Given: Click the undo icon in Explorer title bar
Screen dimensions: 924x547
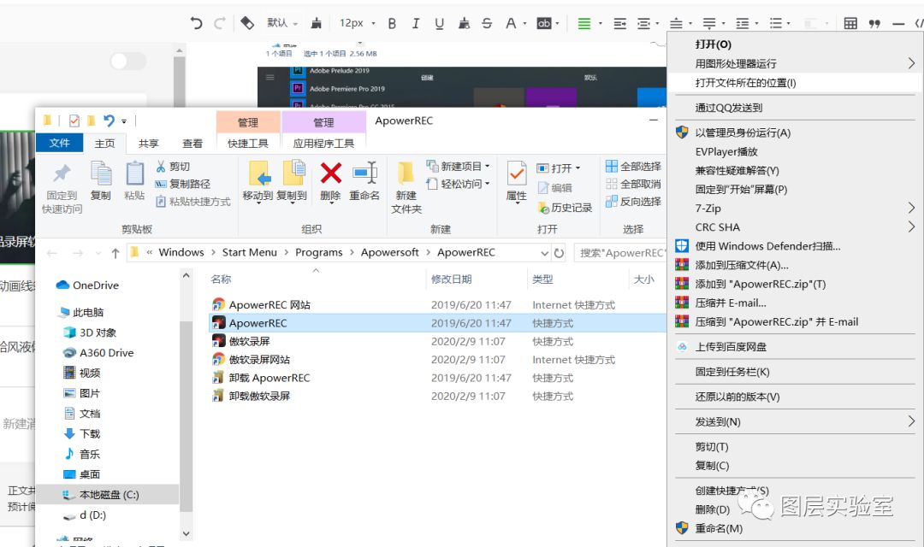Looking at the screenshot, I should pos(109,121).
